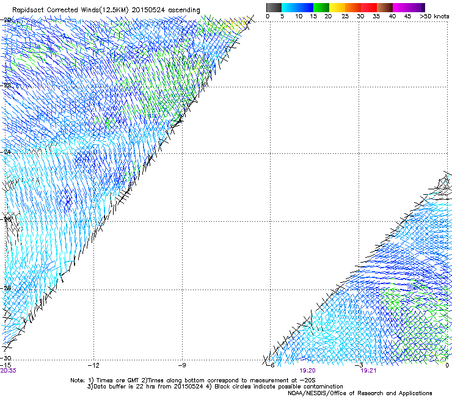Click the cyan-blue 5-15 knots color band
This screenshot has height=397, width=452.
pos(297,7)
